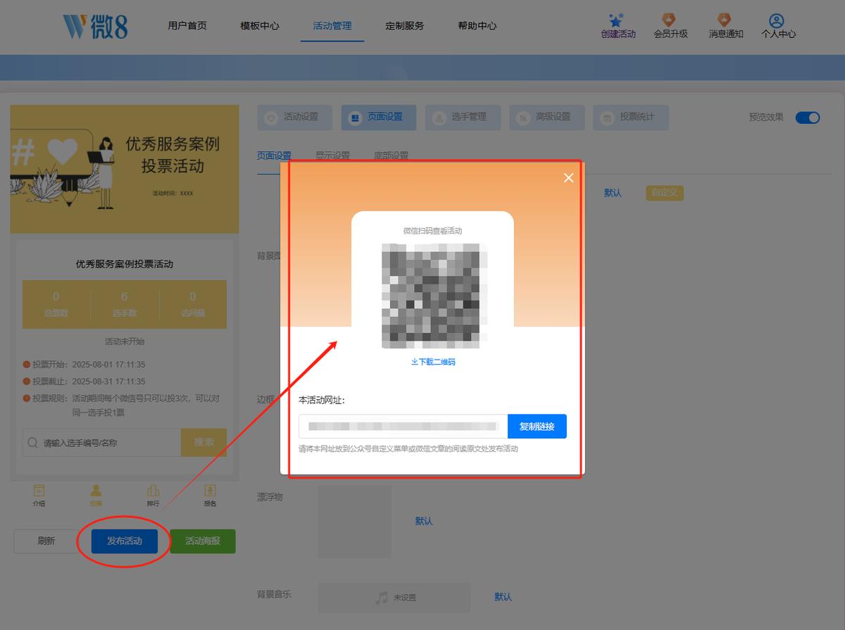Image resolution: width=845 pixels, height=630 pixels.
Task: Open the 活动管理 menu
Action: (x=332, y=25)
